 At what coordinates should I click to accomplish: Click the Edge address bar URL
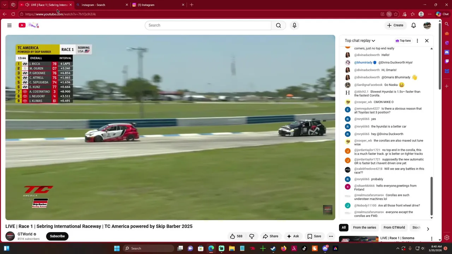pyautogui.click(x=60, y=14)
